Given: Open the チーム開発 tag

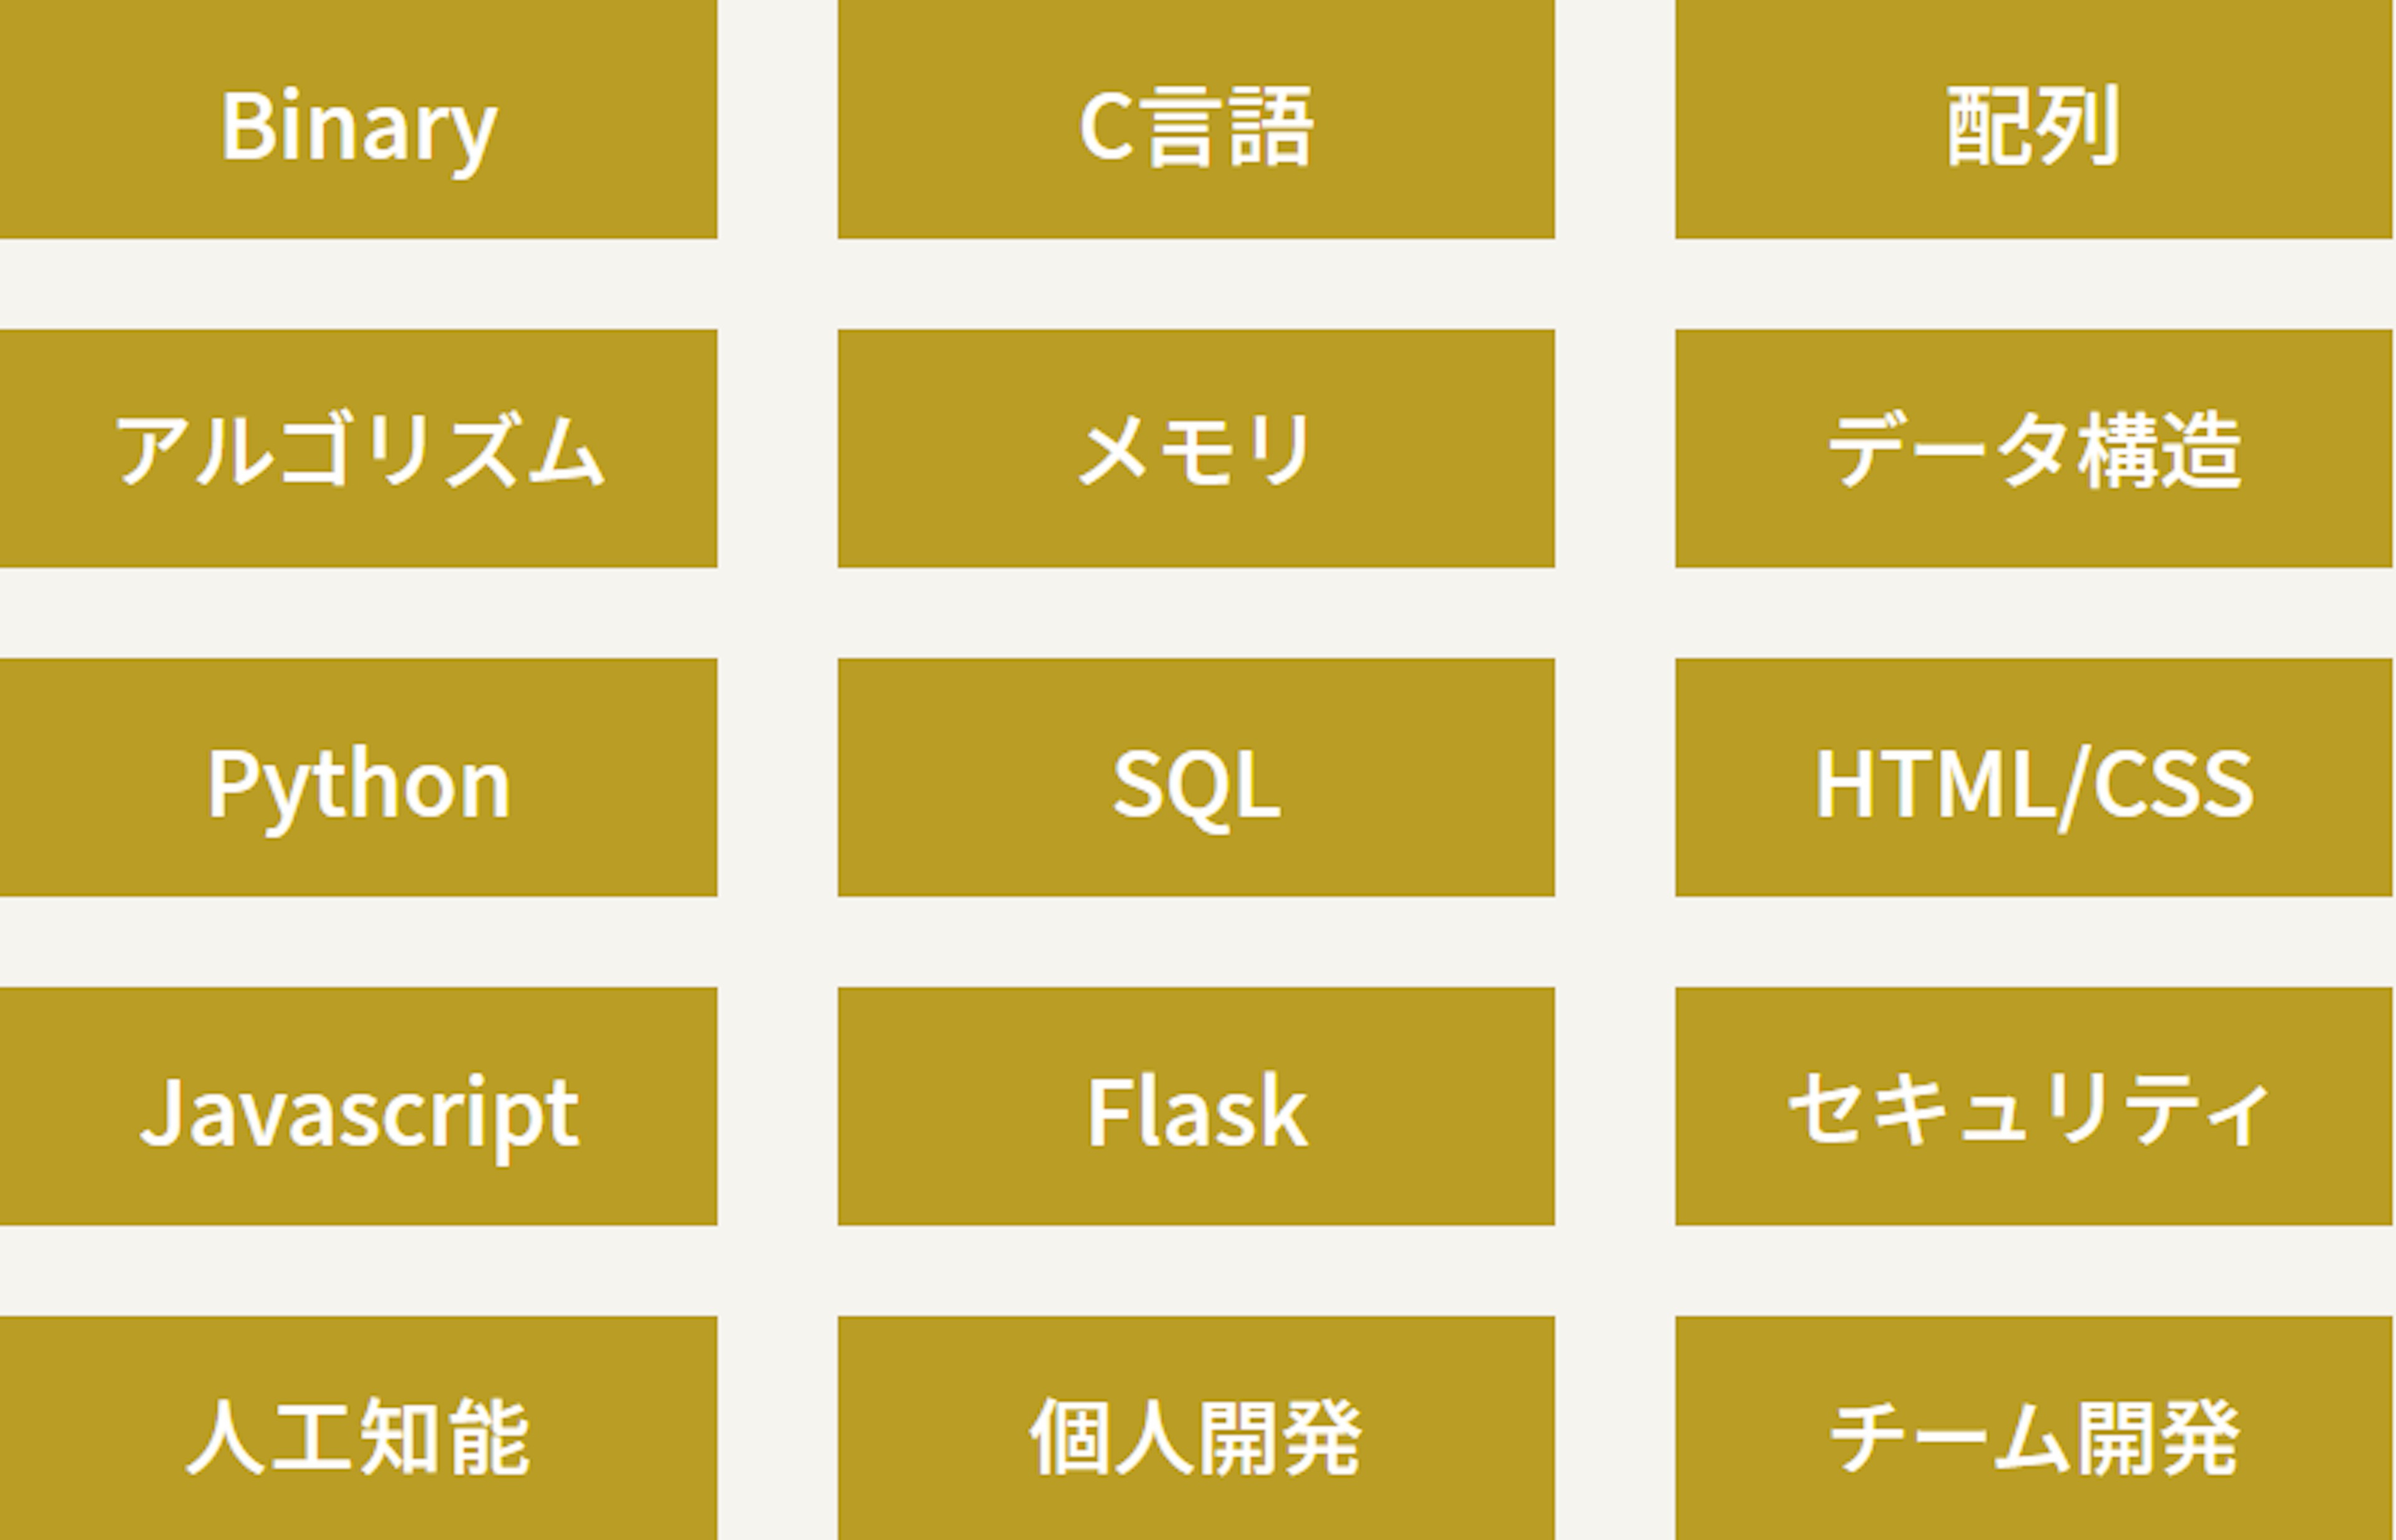Looking at the screenshot, I should click(2034, 1428).
